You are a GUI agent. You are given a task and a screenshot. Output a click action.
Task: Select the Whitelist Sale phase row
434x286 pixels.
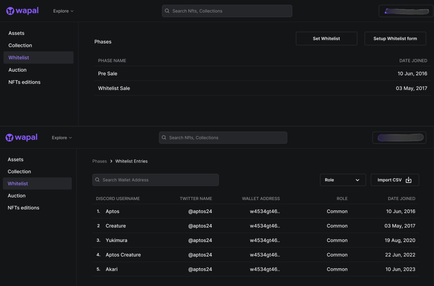262,88
